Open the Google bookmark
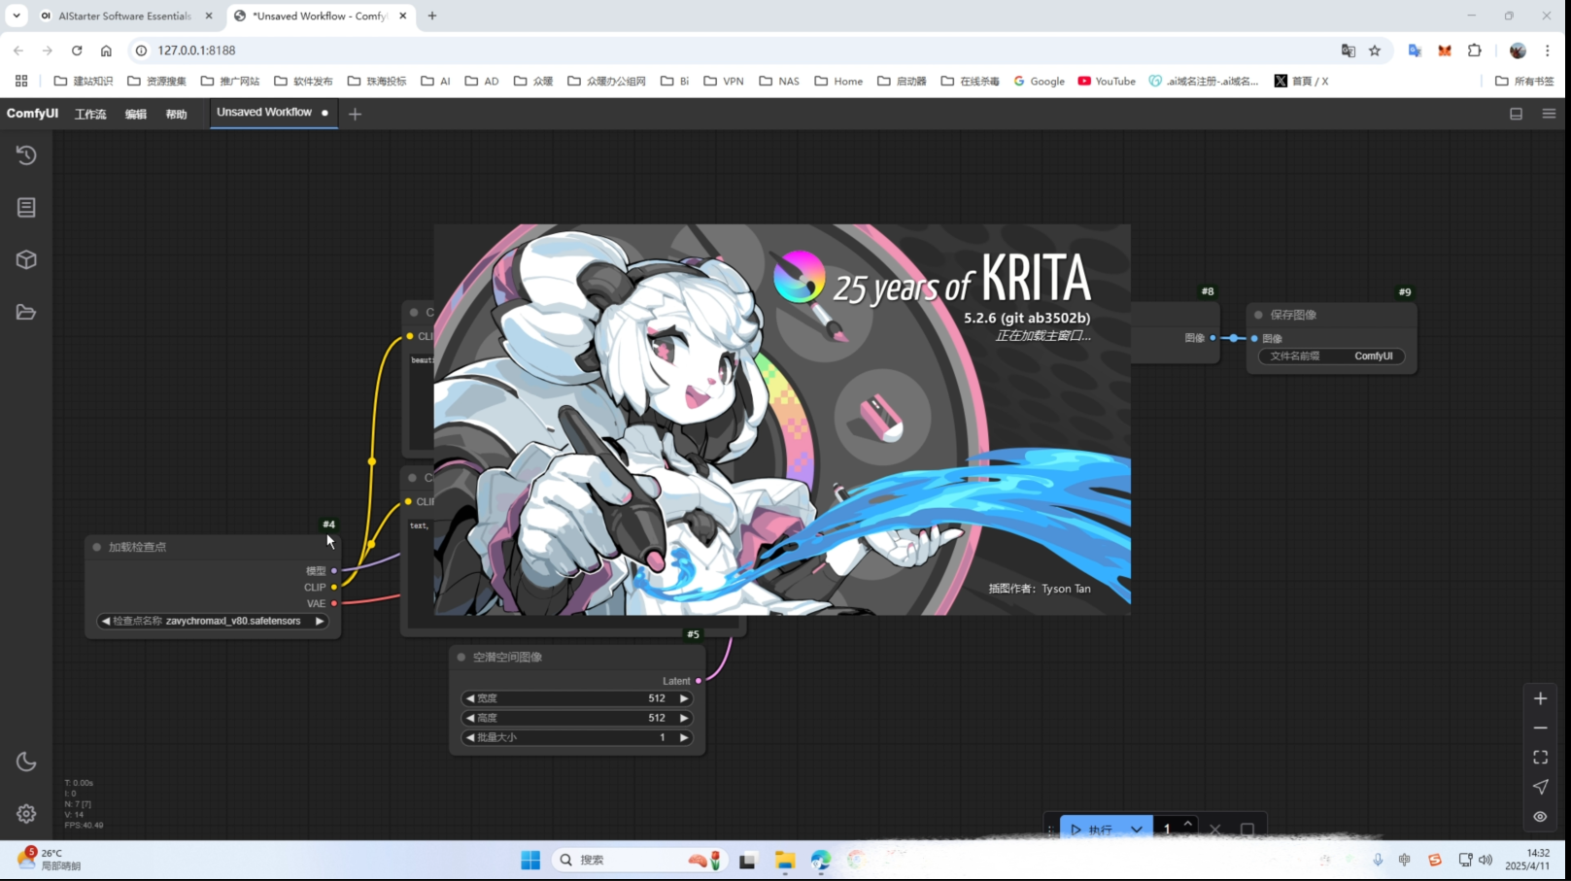Screen dimensions: 1571x881 1039,82
